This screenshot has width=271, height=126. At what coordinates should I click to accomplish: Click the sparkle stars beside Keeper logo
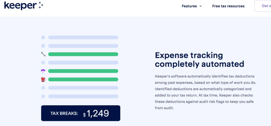coord(40,5)
